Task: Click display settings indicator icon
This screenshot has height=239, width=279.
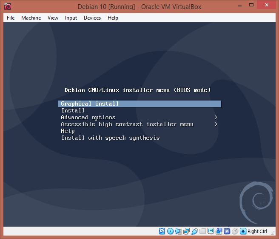Action: [211, 231]
